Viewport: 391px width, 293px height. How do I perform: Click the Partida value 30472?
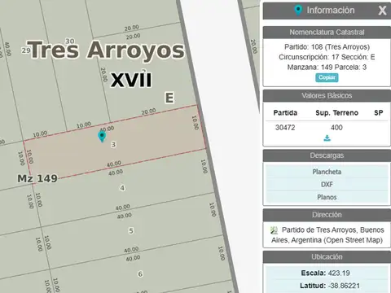(285, 128)
